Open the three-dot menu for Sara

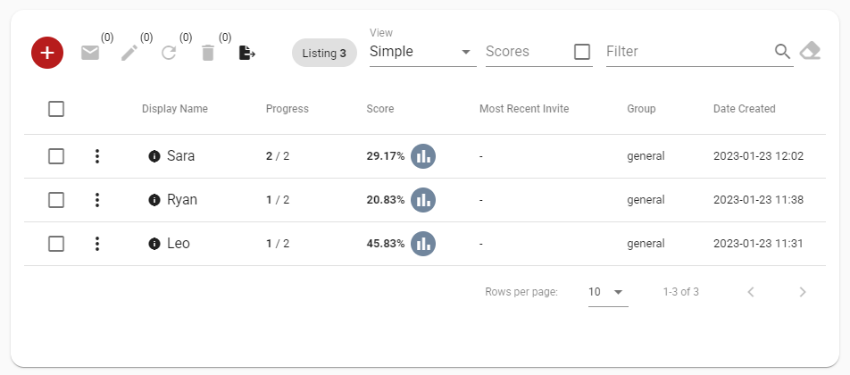(97, 156)
